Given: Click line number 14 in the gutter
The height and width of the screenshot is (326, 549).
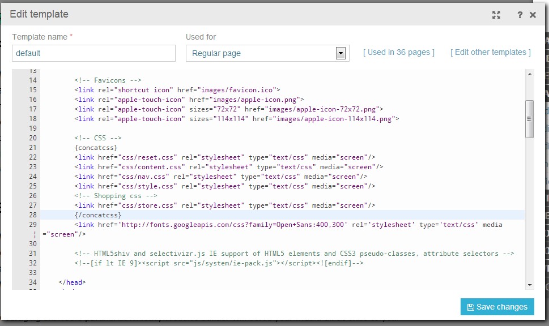Looking at the screenshot, I should click(33, 80).
